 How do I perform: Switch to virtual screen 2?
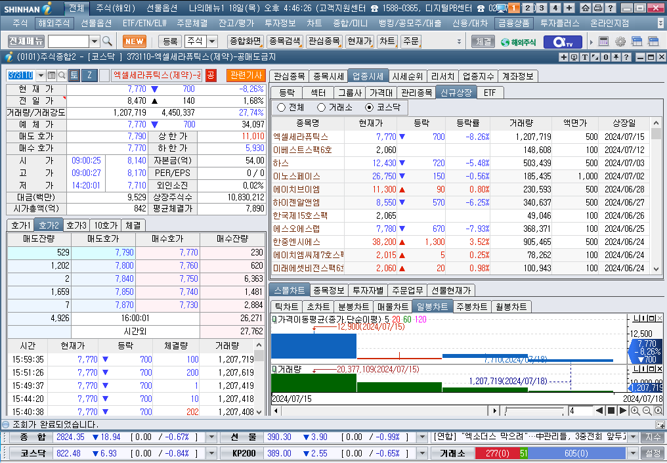(x=528, y=8)
